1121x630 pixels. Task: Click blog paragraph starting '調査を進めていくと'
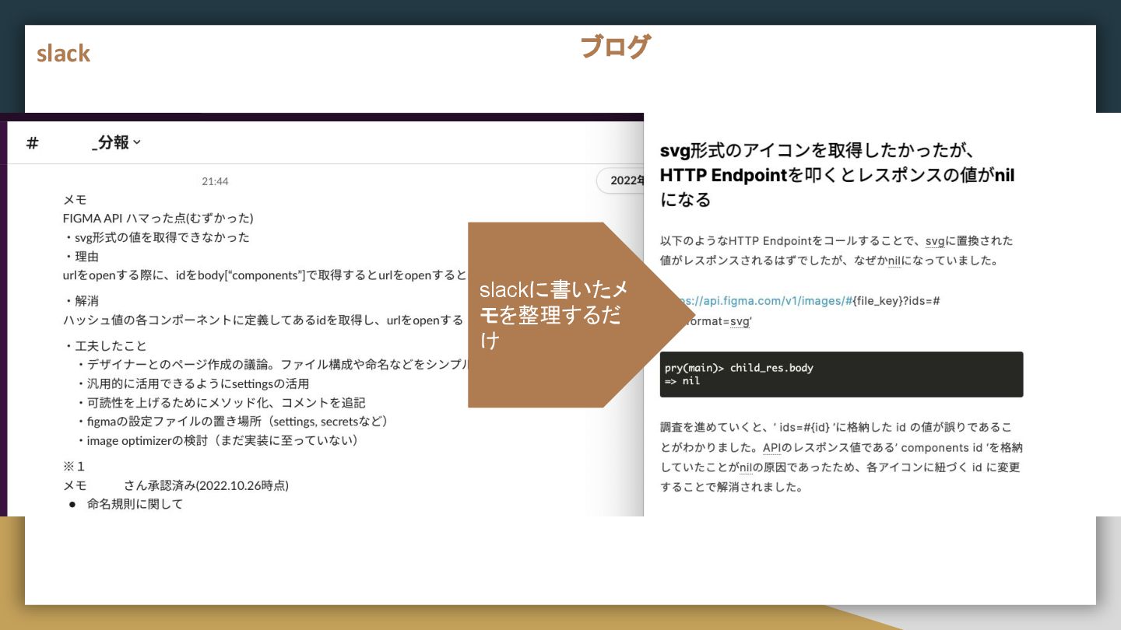click(841, 457)
